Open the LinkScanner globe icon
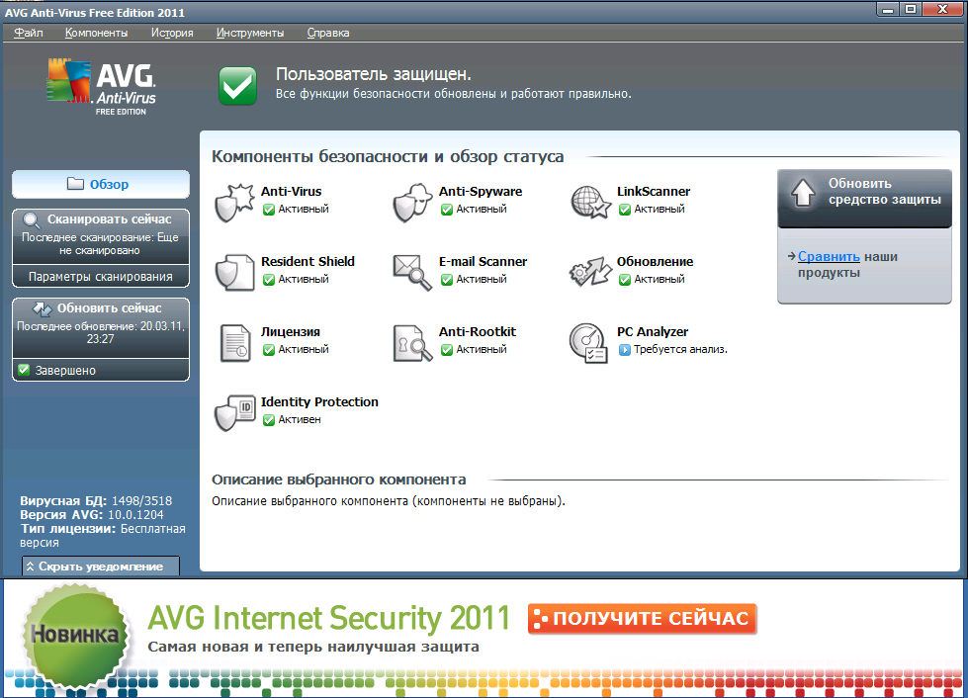The width and height of the screenshot is (968, 698). tap(590, 202)
